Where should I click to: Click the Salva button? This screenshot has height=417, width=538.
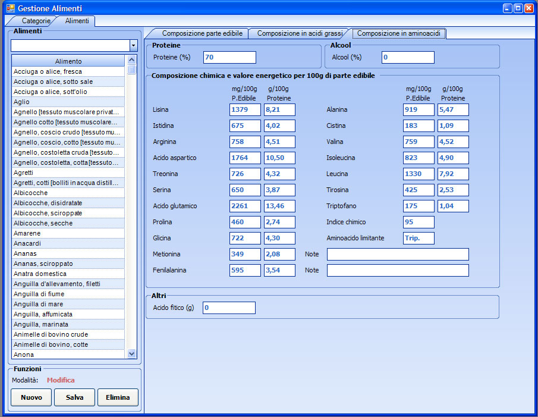coord(74,397)
